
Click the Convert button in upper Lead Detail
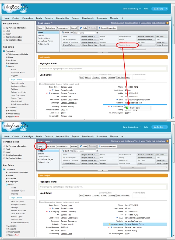coord(96,77)
